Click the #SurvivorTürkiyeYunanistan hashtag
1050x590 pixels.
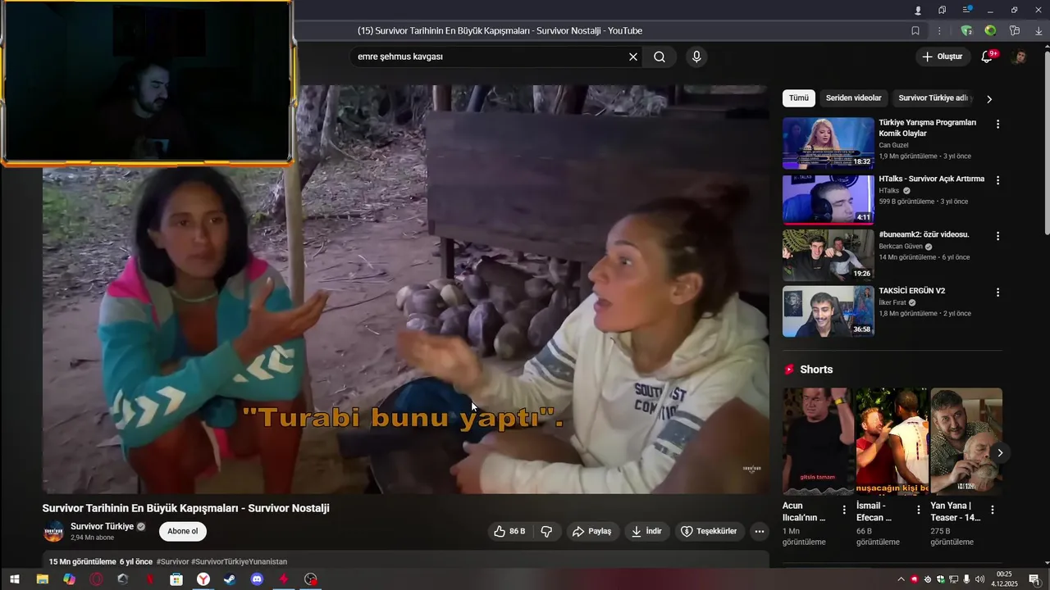tap(239, 561)
